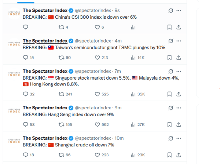The image size is (220, 164).
Task: Reply to the China CSI 300 tweet
Action: click(26, 27)
